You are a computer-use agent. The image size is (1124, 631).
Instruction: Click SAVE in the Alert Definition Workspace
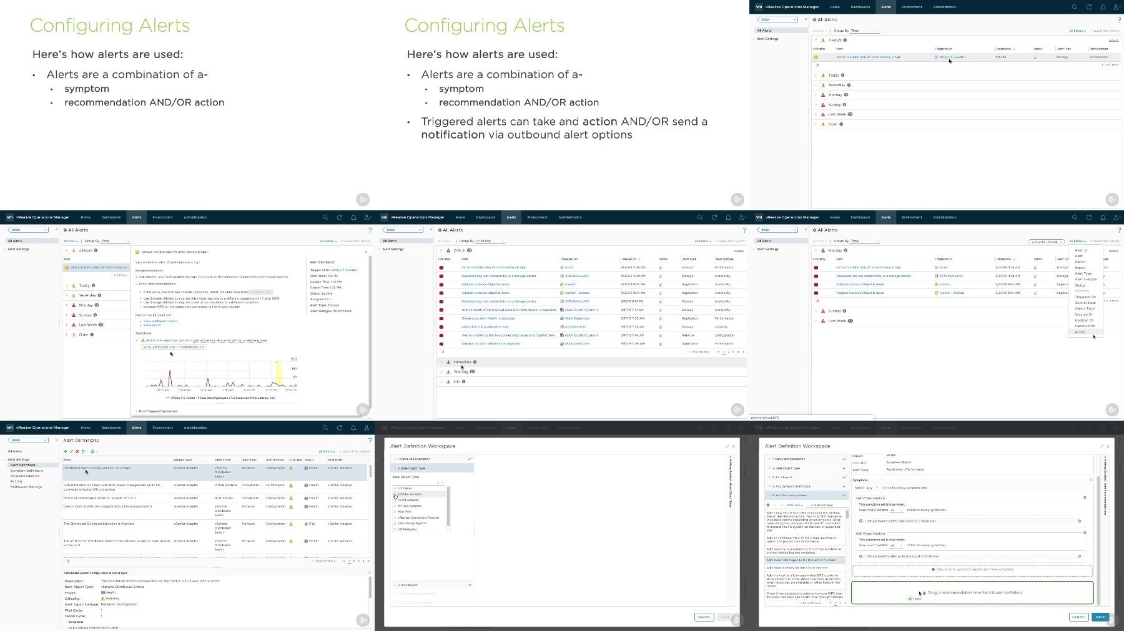pyautogui.click(x=1100, y=617)
